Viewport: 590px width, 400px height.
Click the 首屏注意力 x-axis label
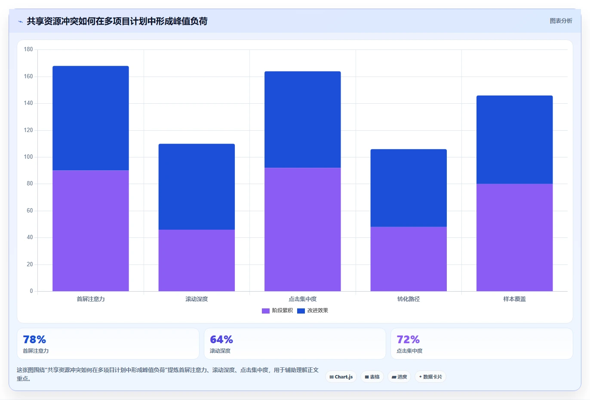tap(91, 299)
